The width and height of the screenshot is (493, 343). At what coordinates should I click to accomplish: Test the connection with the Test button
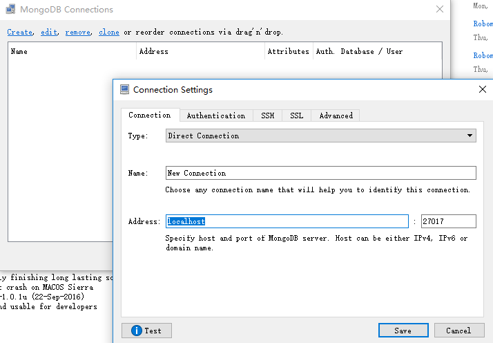point(146,331)
